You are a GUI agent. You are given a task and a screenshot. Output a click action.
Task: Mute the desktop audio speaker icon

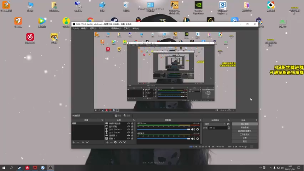click(x=193, y=139)
